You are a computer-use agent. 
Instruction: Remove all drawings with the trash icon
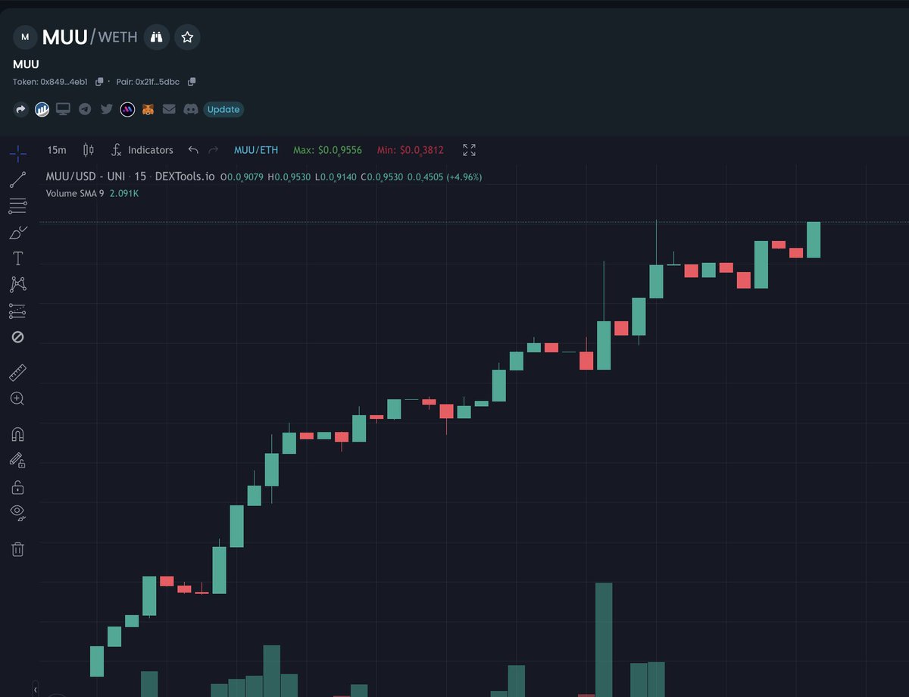(x=18, y=549)
